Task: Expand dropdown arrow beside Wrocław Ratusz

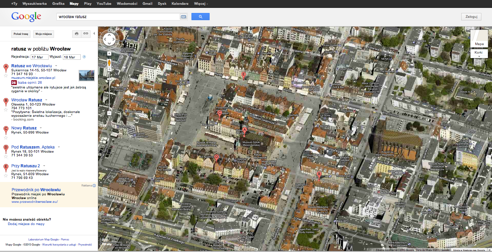Action: 46,100
